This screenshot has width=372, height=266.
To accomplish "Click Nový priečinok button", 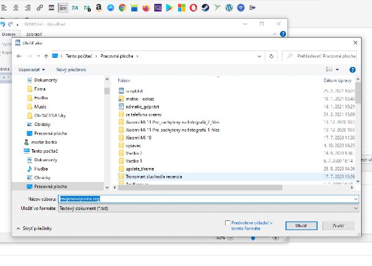I will [x=71, y=69].
